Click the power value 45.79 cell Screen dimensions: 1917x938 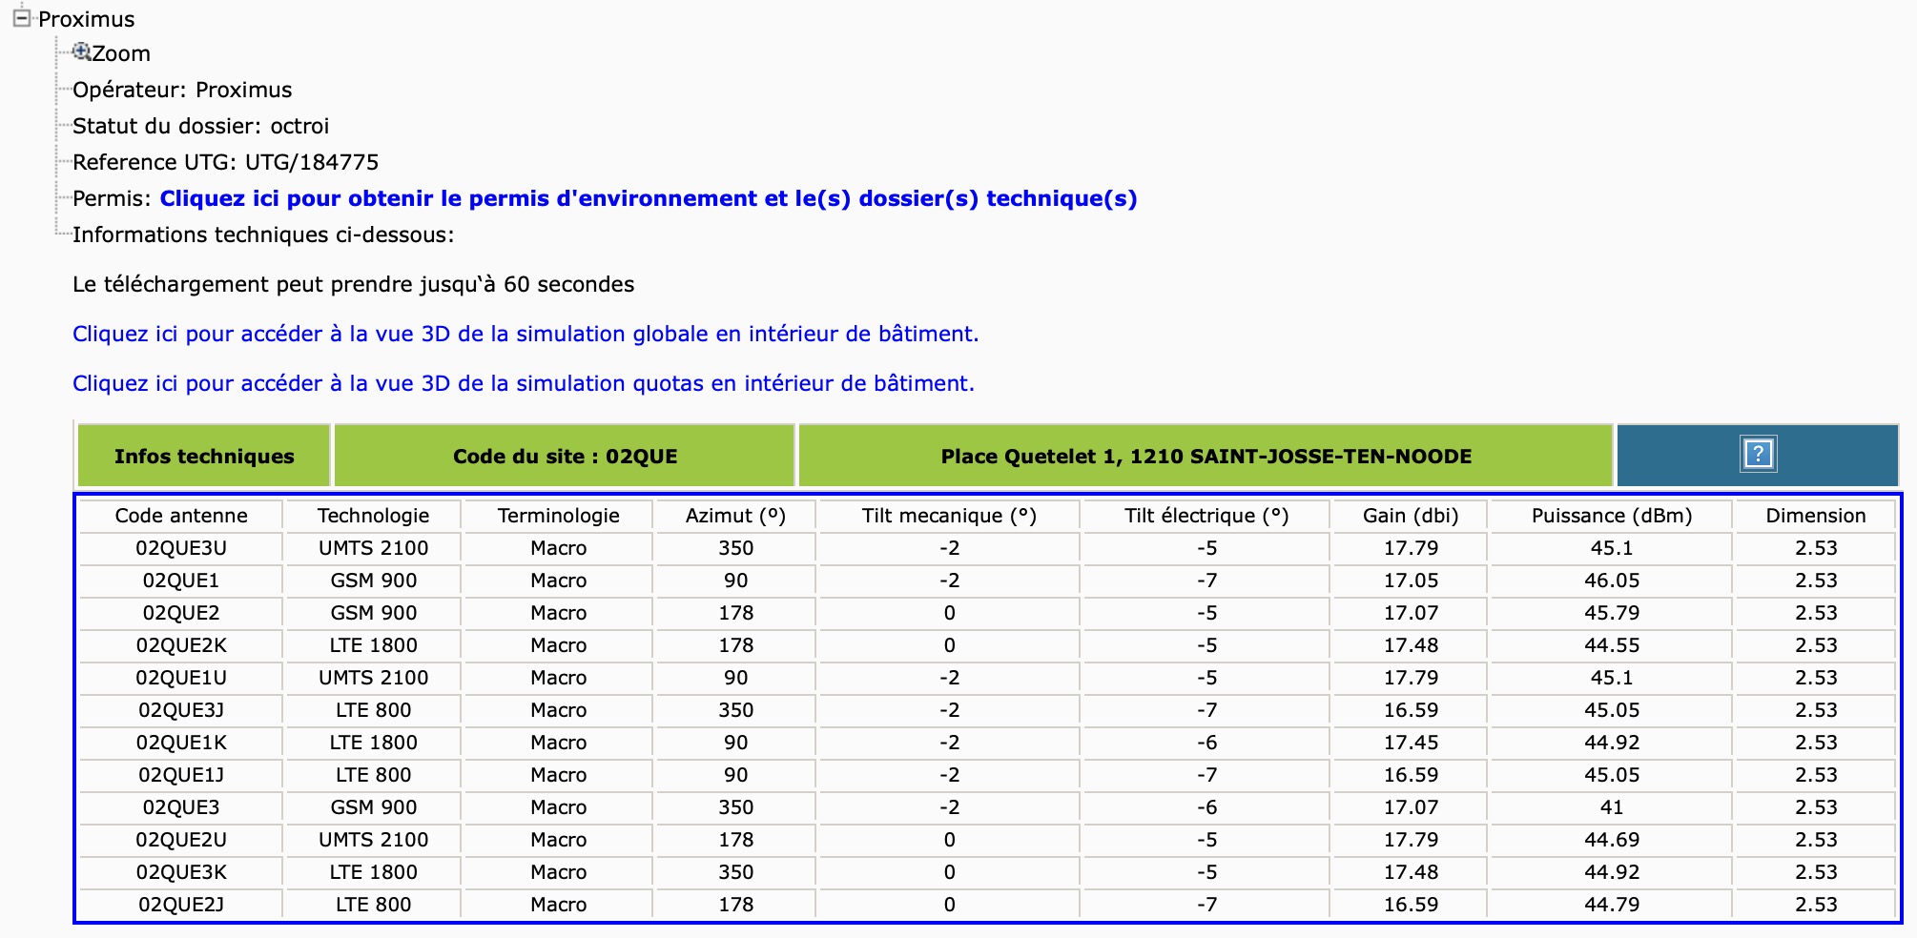(1612, 613)
